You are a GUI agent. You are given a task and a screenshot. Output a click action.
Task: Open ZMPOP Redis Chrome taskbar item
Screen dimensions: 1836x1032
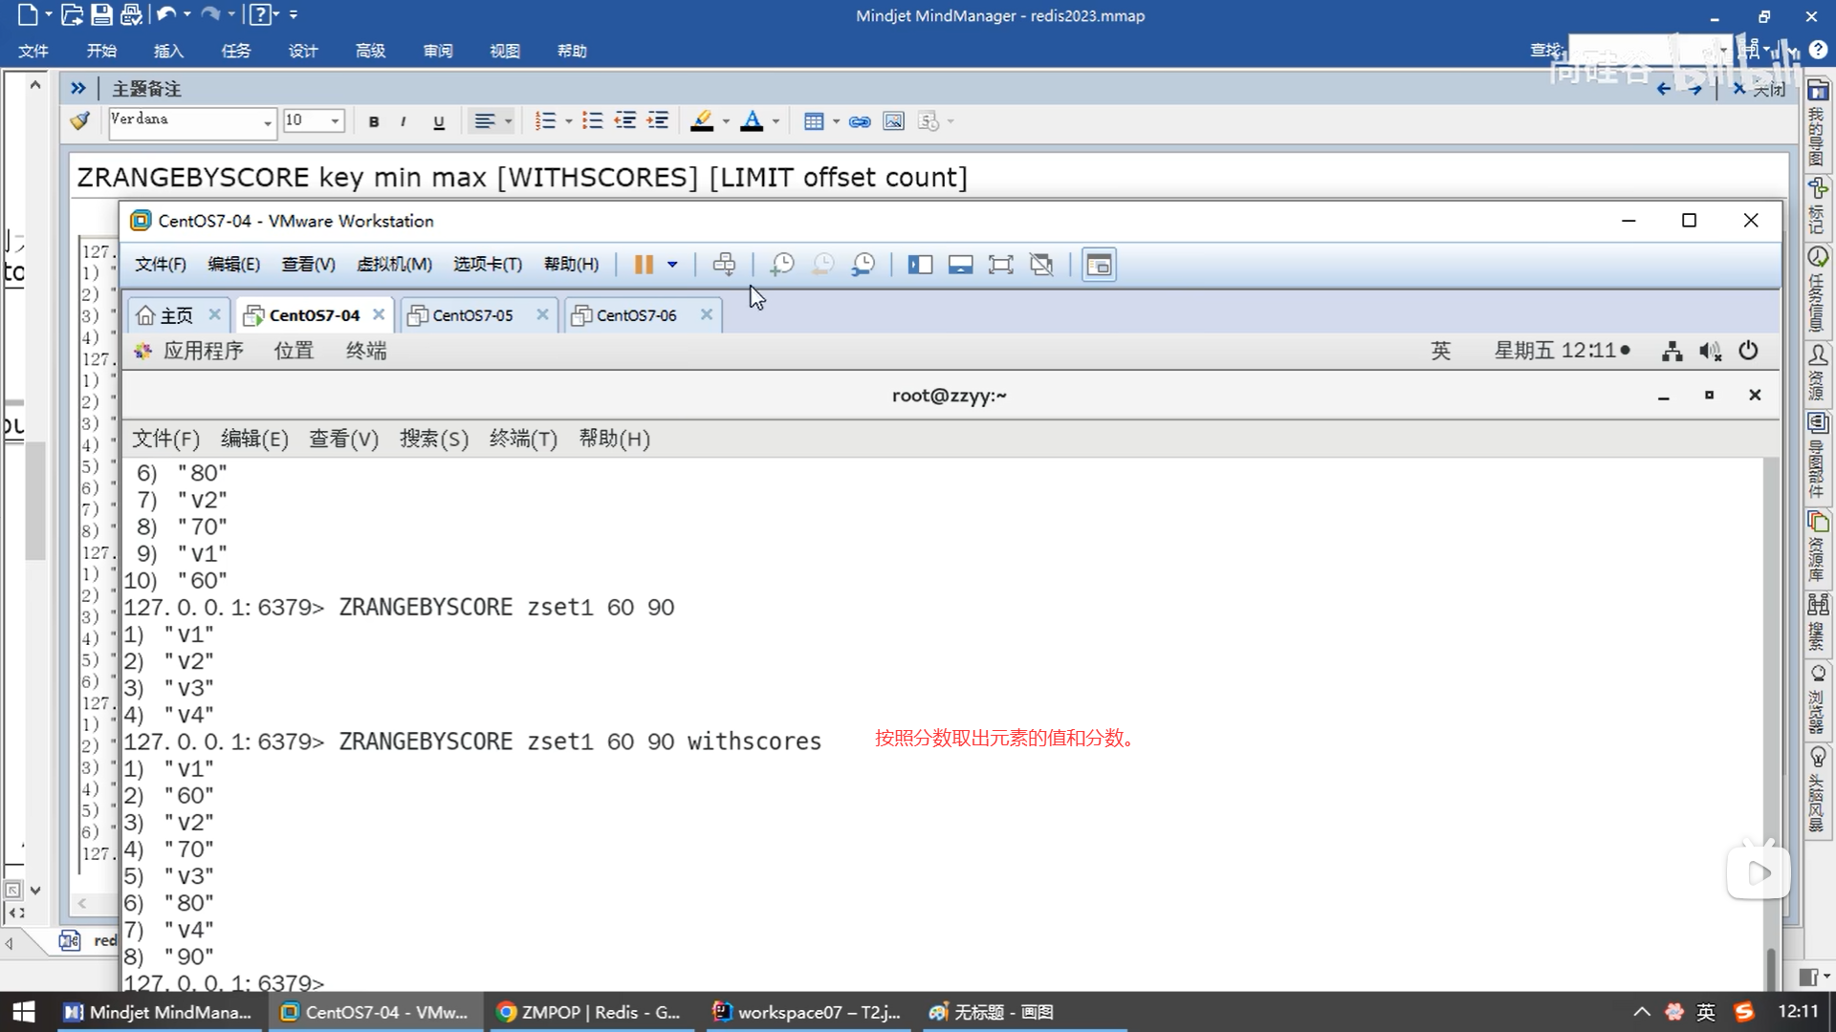click(x=590, y=1012)
